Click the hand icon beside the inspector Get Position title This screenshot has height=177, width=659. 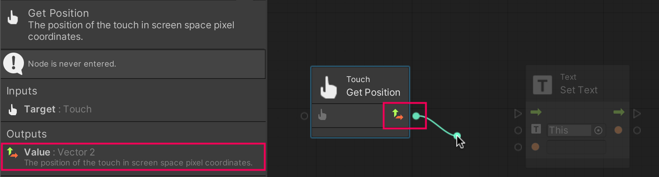[x=13, y=18]
